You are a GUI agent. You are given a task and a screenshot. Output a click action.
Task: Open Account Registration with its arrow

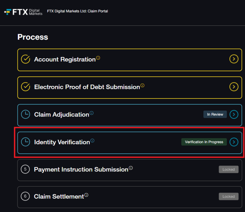(x=234, y=59)
